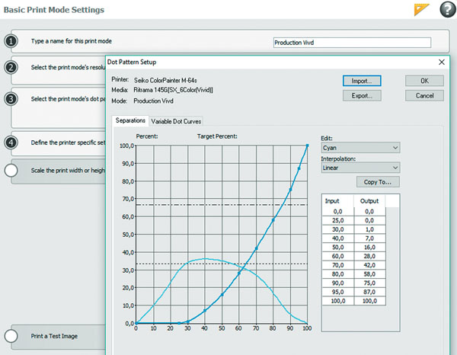Viewport: 457px width, 355px height.
Task: Close the Dot Pattern Setup dialog
Action: coord(442,62)
